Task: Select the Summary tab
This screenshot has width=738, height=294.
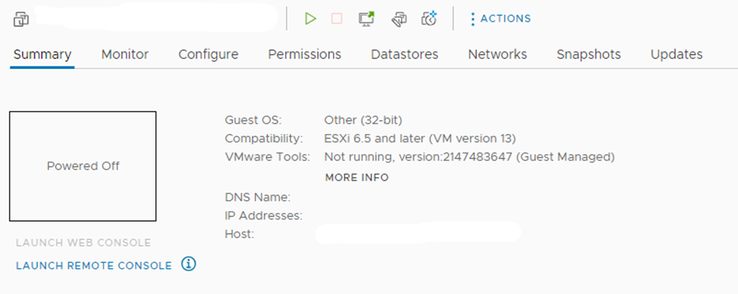Action: tap(42, 54)
